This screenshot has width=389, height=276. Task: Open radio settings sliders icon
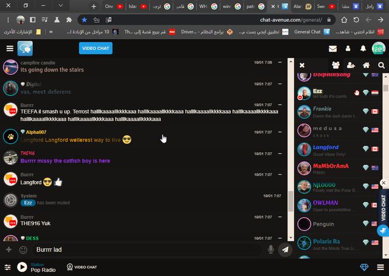8,267
